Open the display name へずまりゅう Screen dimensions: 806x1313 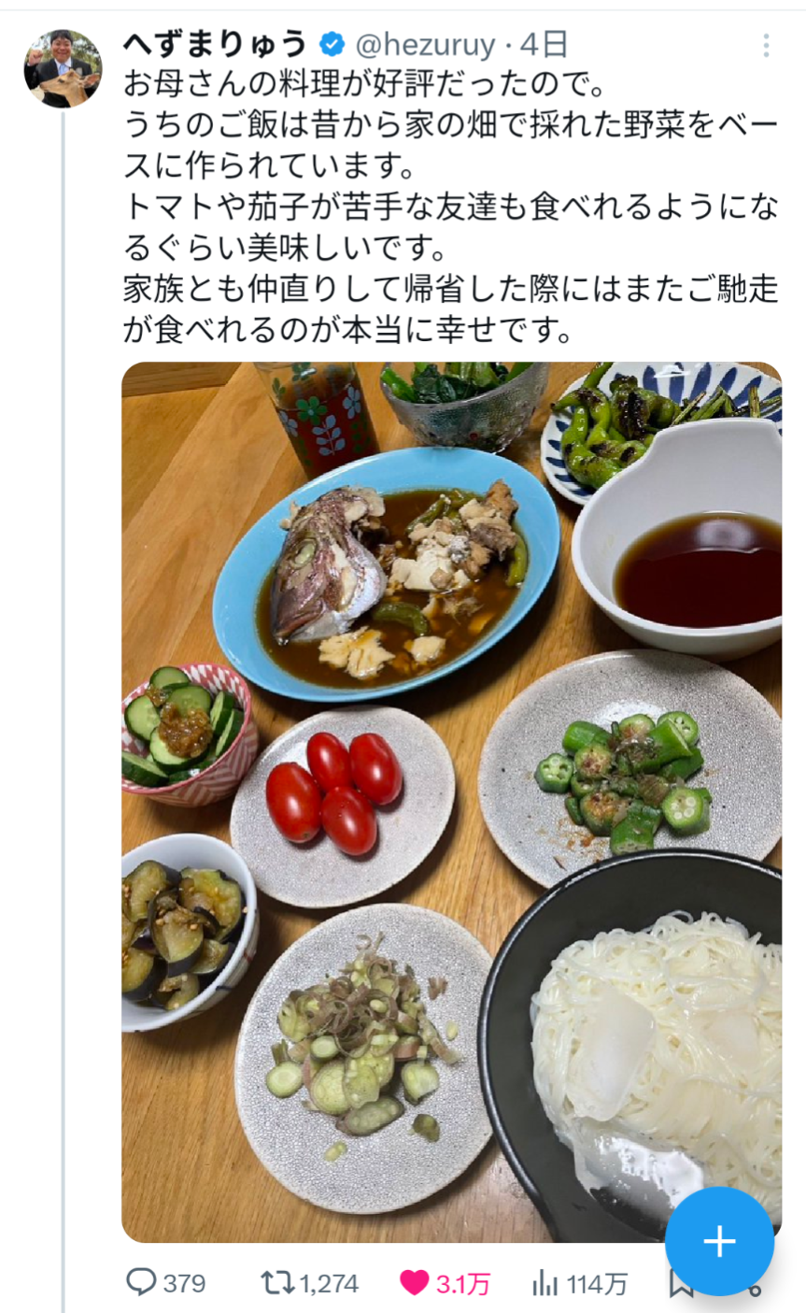pos(216,44)
